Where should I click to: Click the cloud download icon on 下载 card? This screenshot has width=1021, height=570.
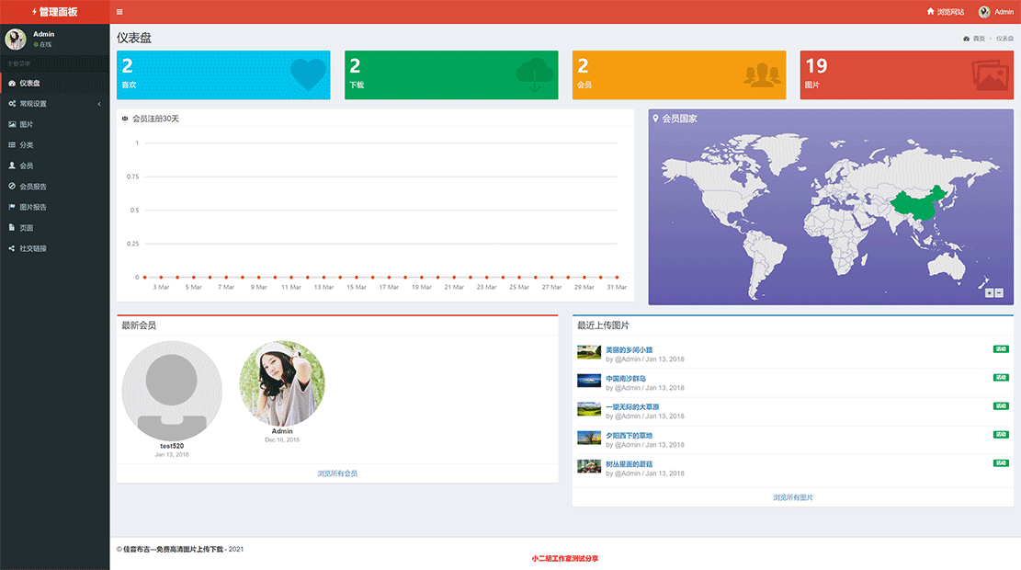pyautogui.click(x=535, y=75)
